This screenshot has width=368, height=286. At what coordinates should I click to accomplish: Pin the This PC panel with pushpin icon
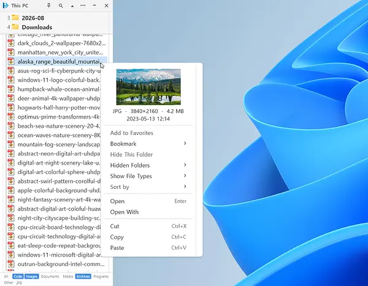point(49,6)
